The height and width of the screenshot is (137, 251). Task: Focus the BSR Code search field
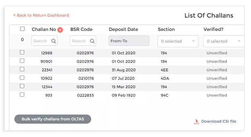[79, 41]
